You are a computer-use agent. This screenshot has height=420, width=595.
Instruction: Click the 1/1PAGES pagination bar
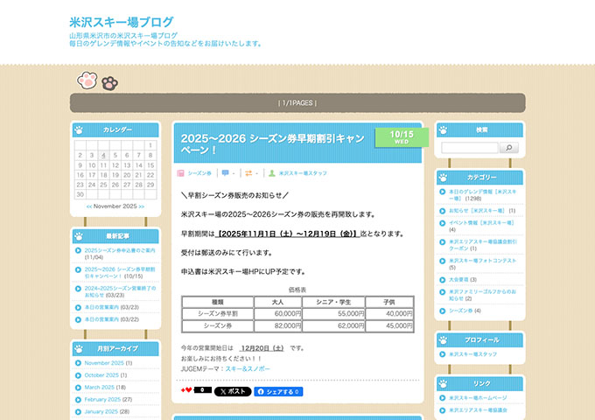coord(297,103)
